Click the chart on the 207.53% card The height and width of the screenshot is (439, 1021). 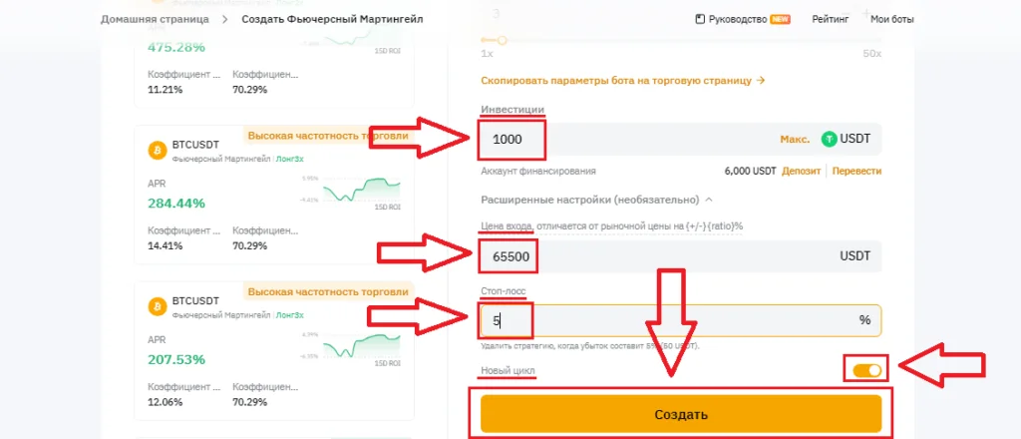[363, 346]
